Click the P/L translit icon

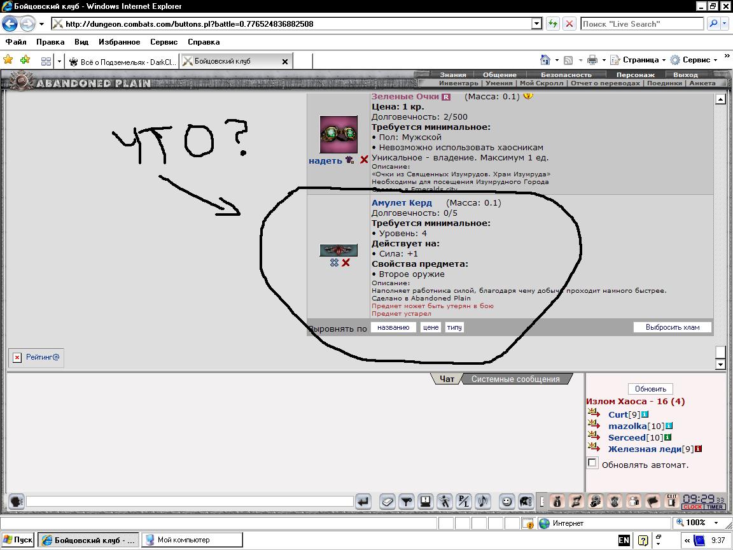point(464,502)
